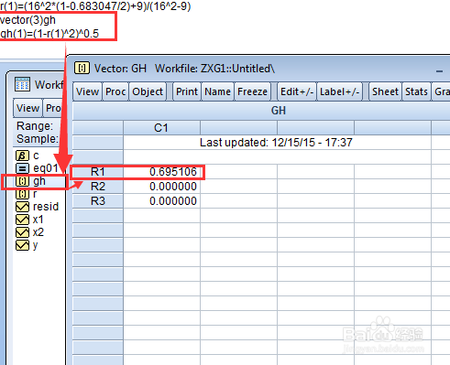This screenshot has height=365, width=450.
Task: Click the y series icon
Action: (22, 245)
